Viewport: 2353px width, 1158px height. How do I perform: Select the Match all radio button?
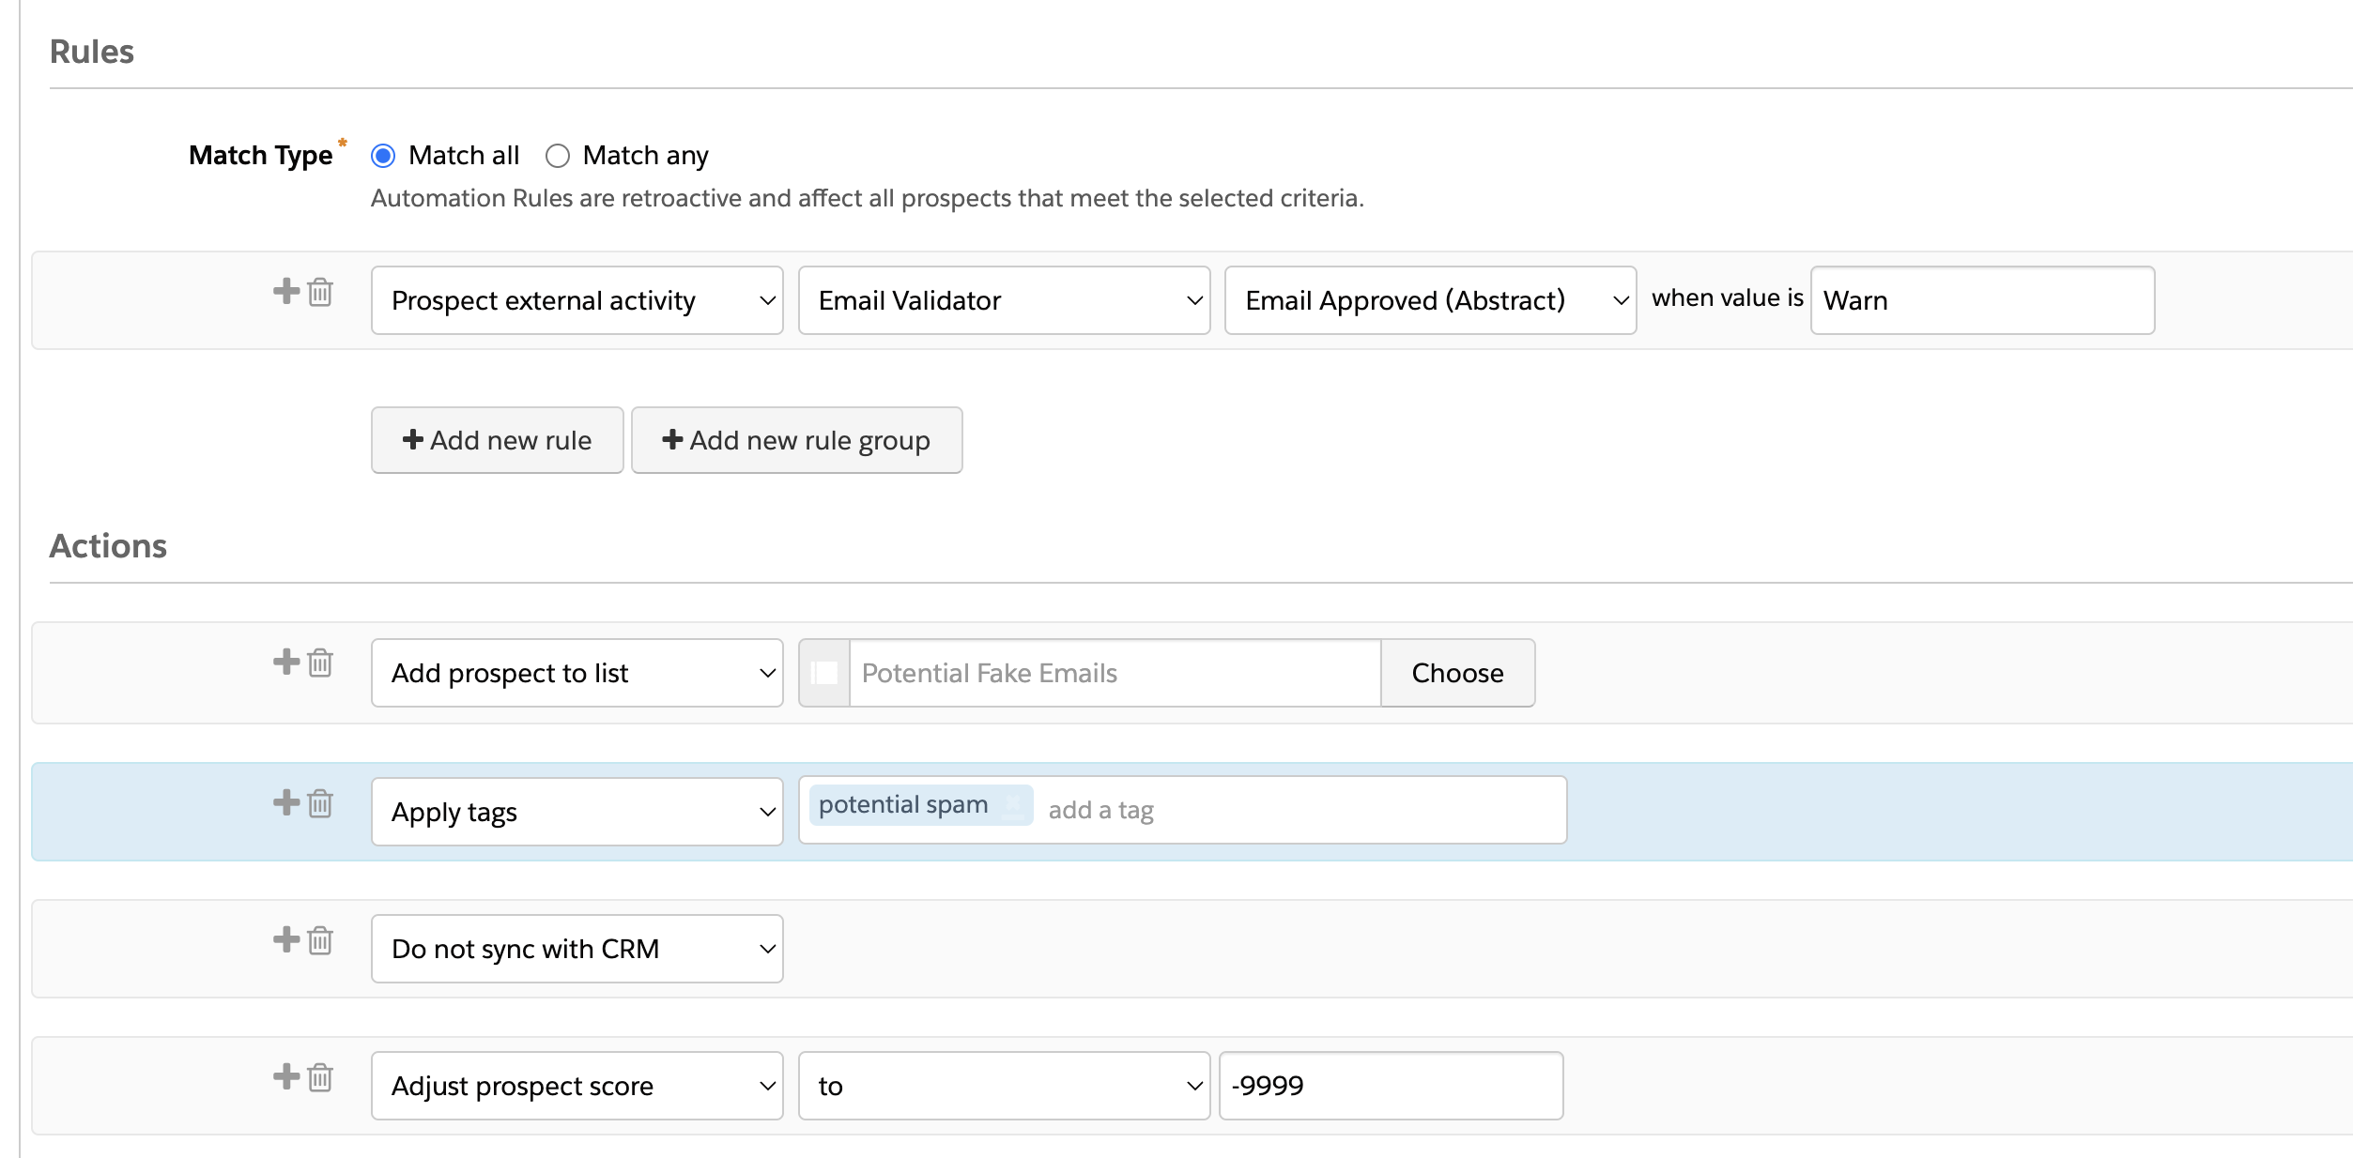point(383,156)
